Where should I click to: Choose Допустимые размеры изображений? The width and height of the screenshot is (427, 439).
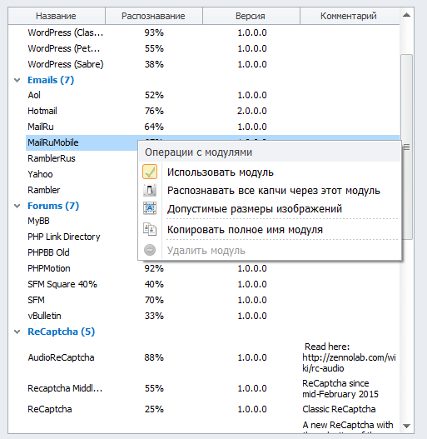270,208
